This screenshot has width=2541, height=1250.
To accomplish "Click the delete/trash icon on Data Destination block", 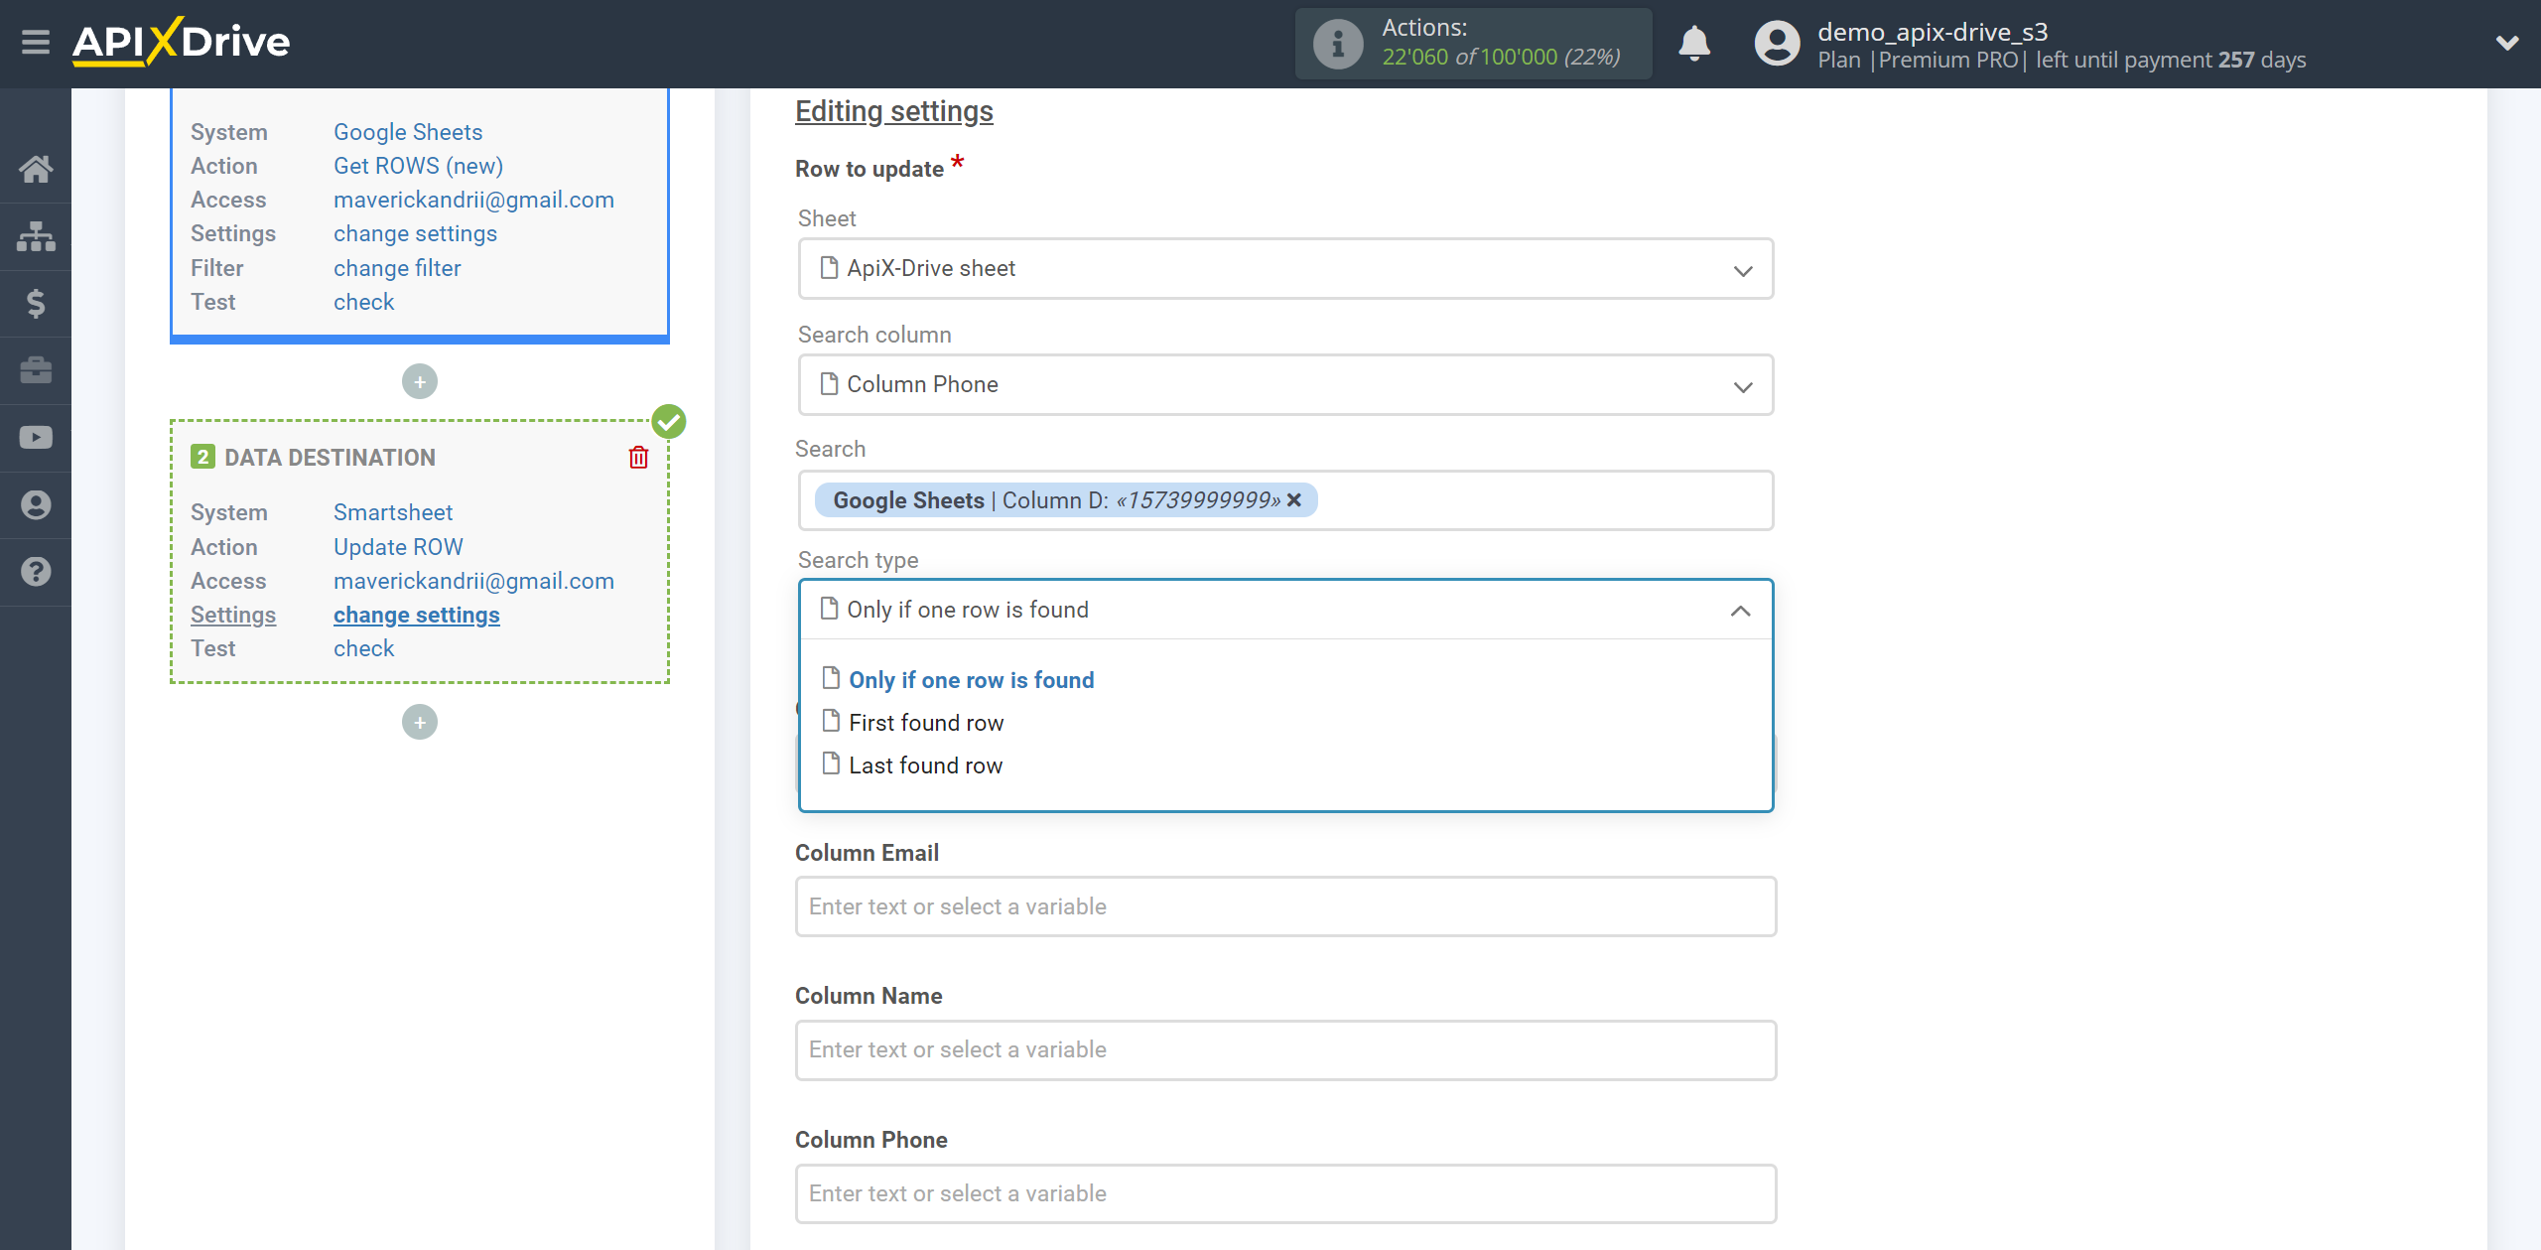I will [x=640, y=457].
